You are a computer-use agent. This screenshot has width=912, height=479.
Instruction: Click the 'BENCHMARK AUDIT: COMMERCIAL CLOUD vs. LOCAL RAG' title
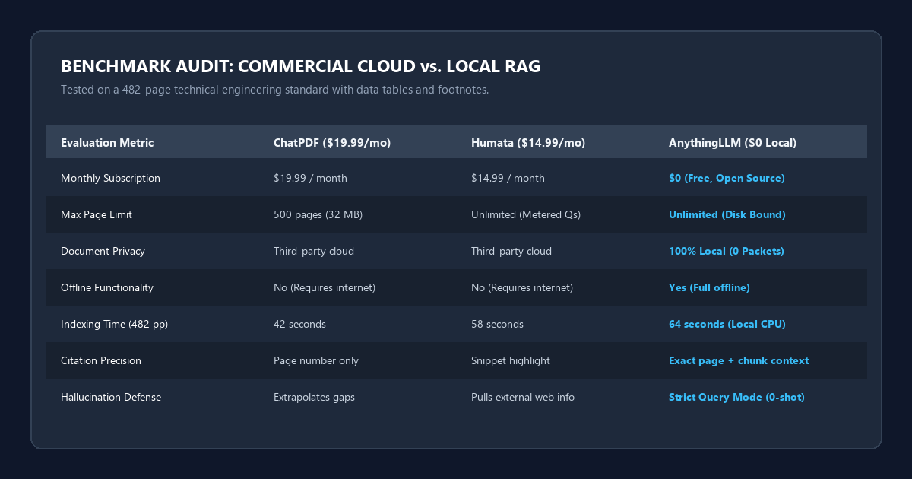pyautogui.click(x=301, y=66)
